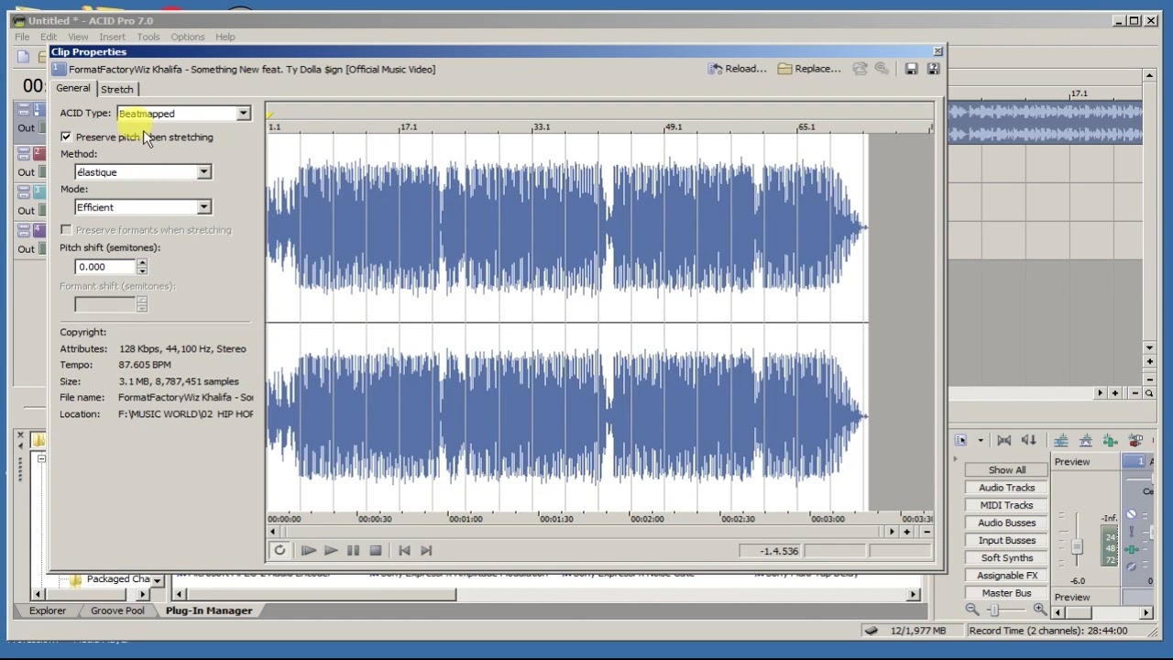The image size is (1173, 660).
Task: Click the greyed spiral groove icon in Clip Properties
Action: coord(882,69)
